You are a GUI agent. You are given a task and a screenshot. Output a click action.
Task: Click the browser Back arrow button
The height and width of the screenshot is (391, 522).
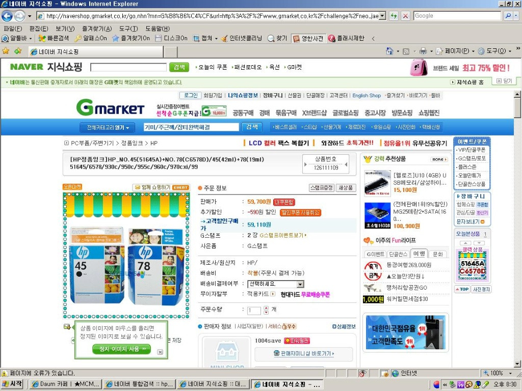[x=7, y=16]
